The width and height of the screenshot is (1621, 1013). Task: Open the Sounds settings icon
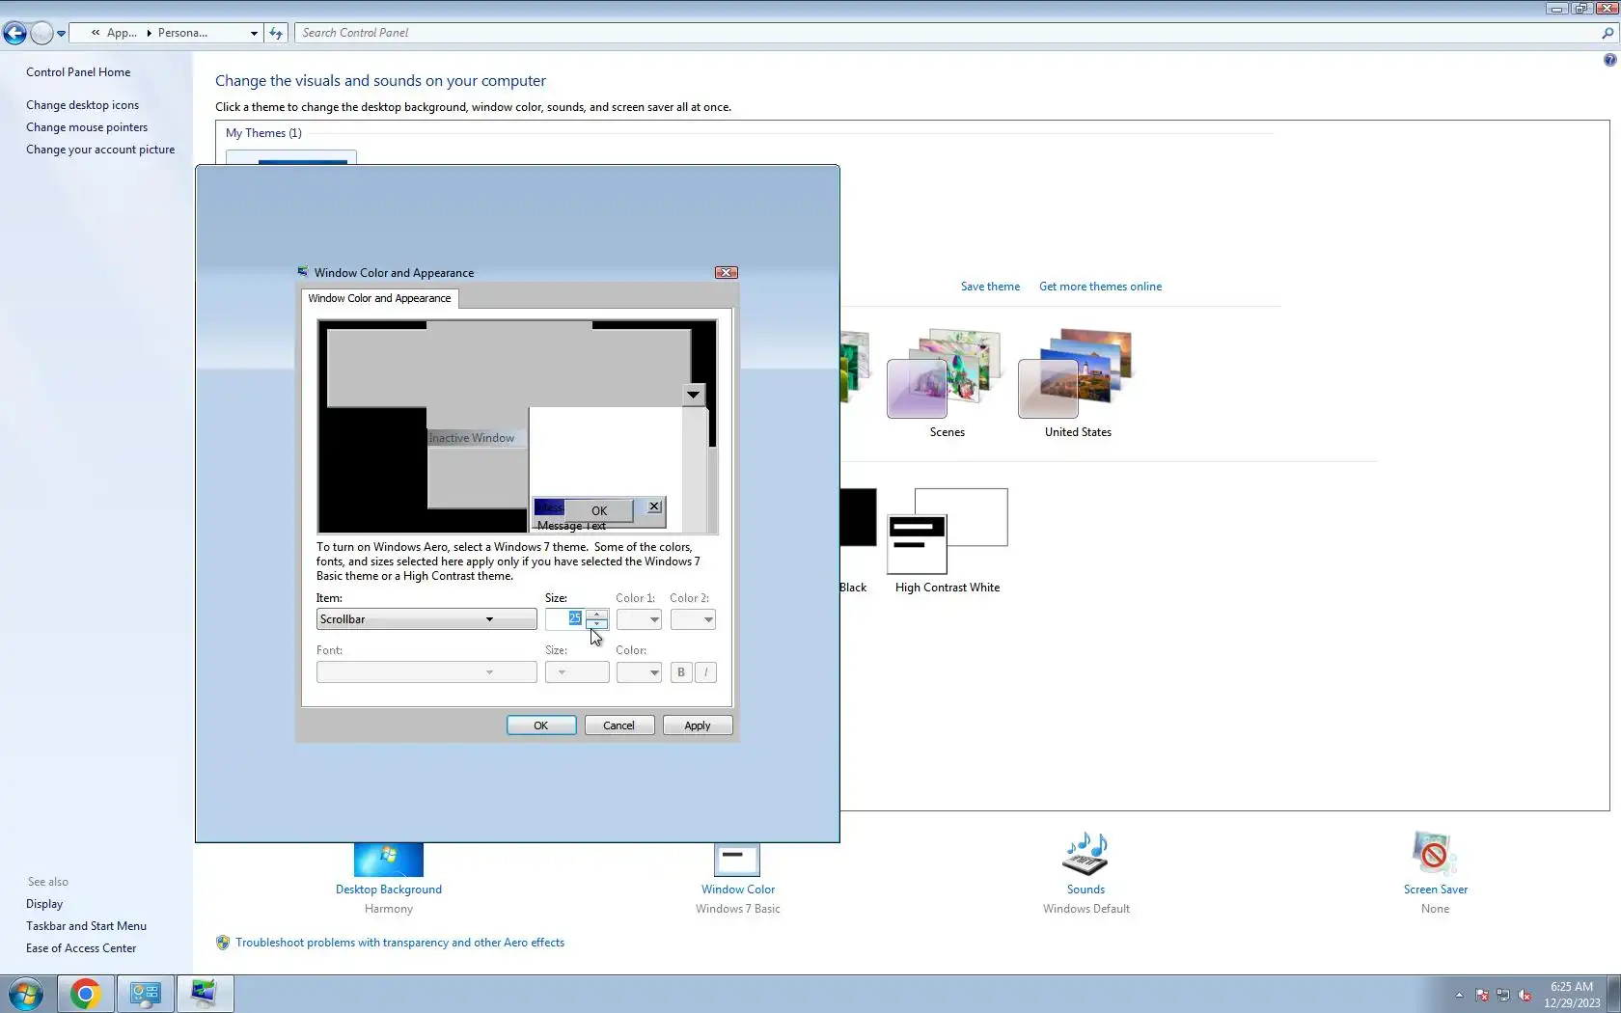coord(1085,854)
